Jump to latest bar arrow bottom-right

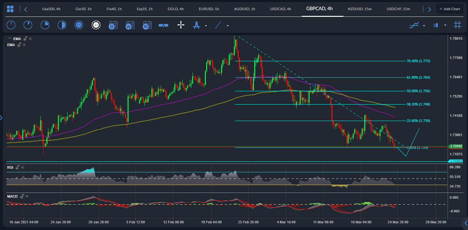465,222
